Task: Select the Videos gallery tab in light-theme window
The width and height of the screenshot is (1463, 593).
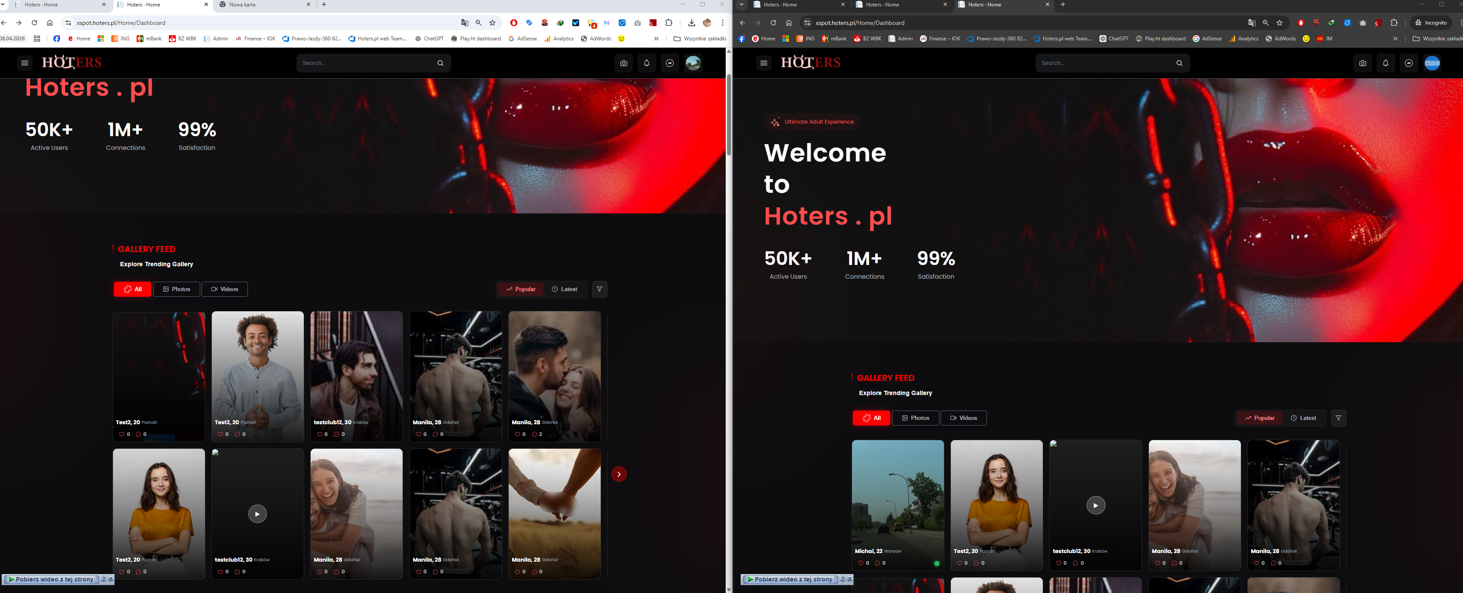Action: 225,289
